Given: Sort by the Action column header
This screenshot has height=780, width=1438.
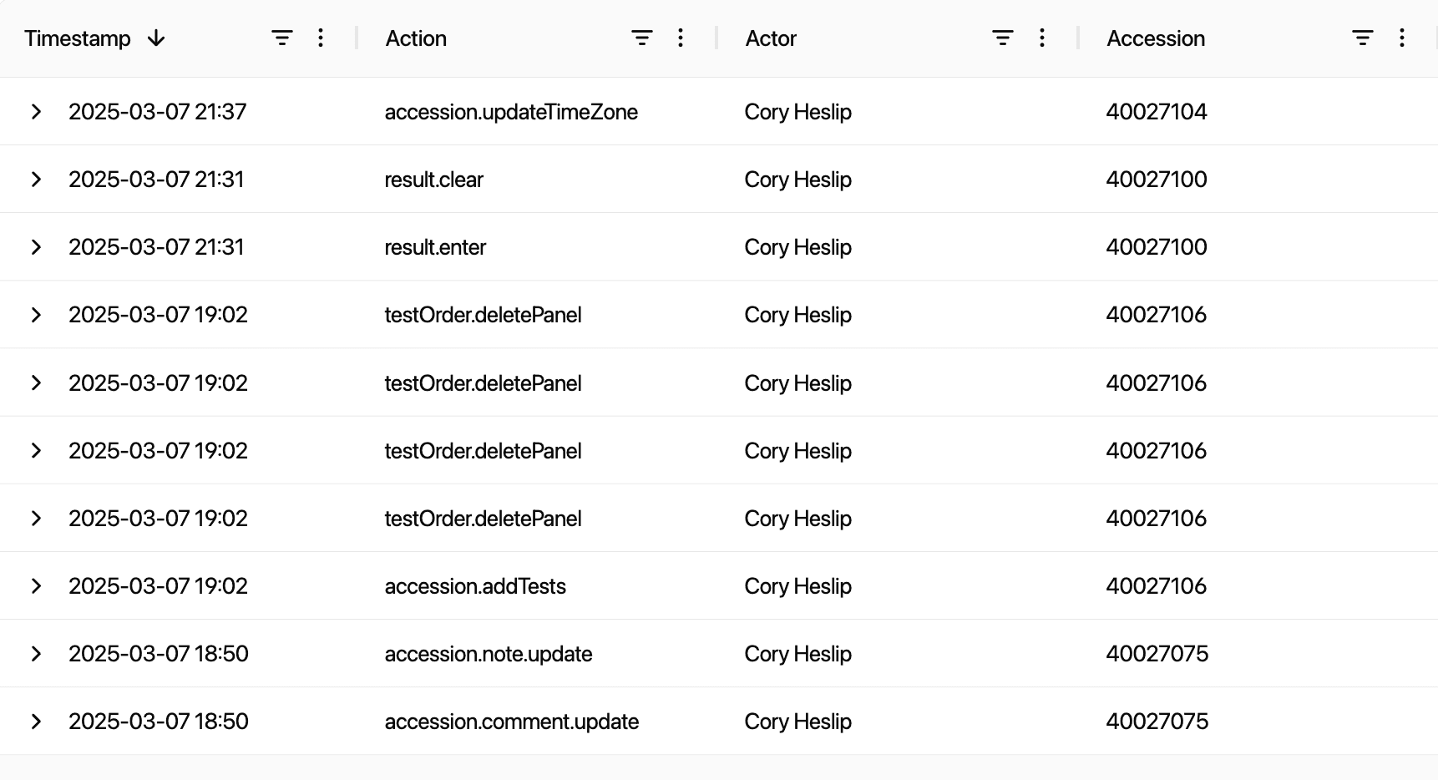Looking at the screenshot, I should click(x=416, y=38).
